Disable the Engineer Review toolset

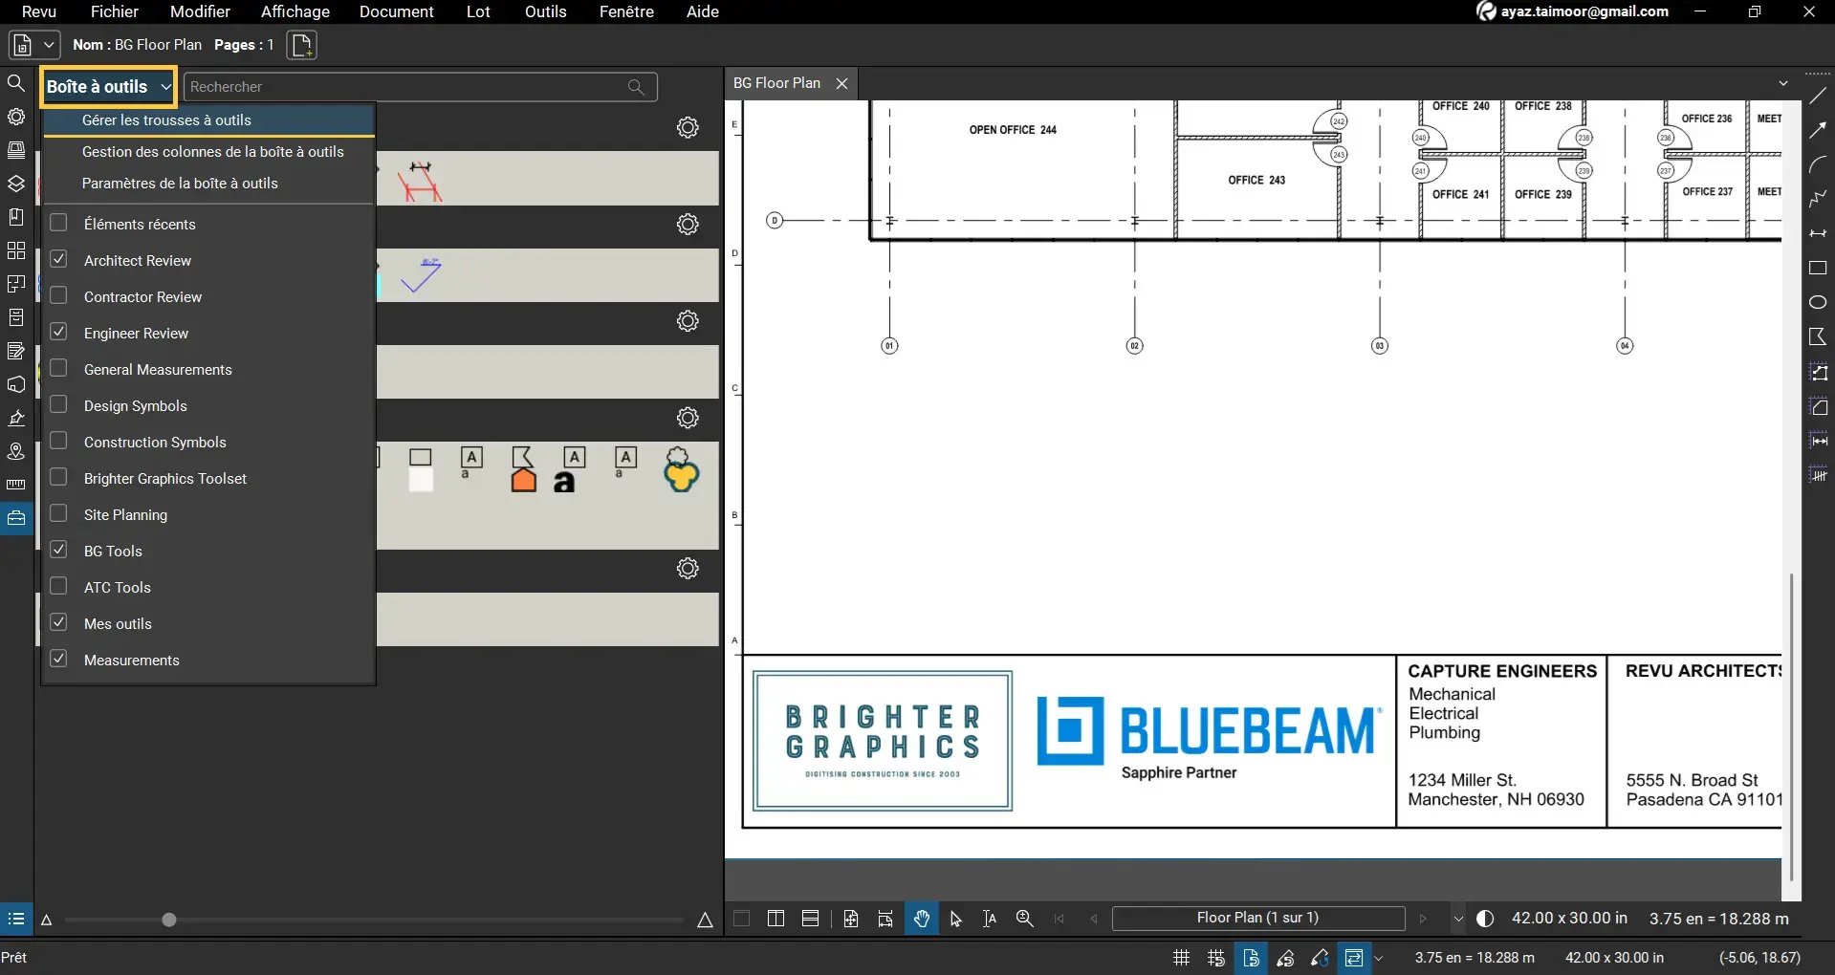58,333
